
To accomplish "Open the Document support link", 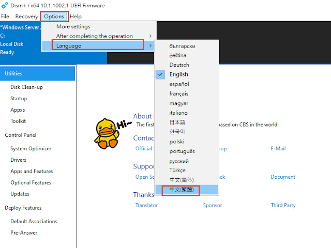I will pyautogui.click(x=283, y=177).
